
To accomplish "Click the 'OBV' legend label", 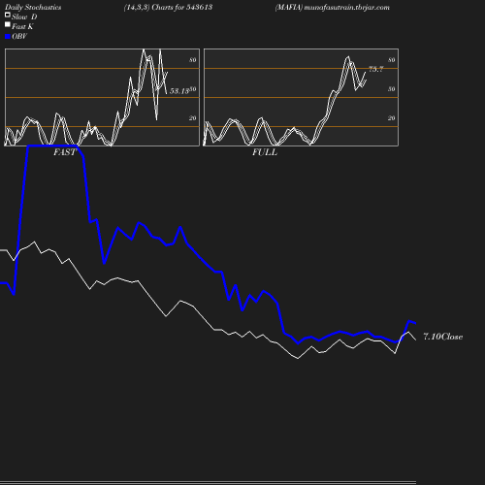I will [19, 36].
